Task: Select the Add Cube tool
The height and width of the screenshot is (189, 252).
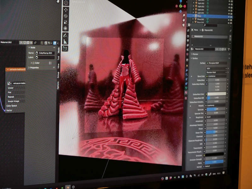Action: [x=65, y=49]
